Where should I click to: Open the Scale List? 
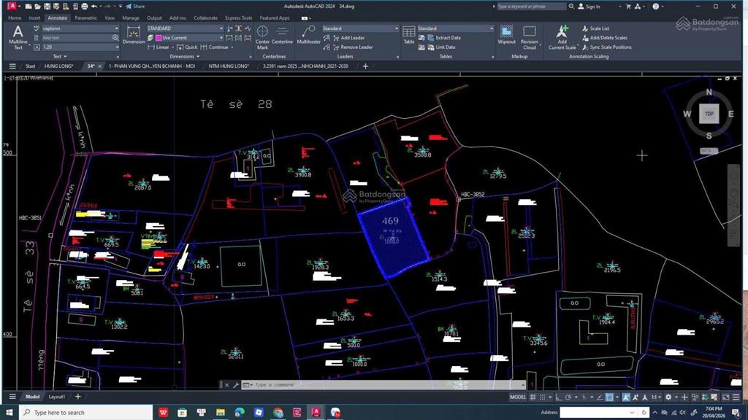(x=595, y=28)
